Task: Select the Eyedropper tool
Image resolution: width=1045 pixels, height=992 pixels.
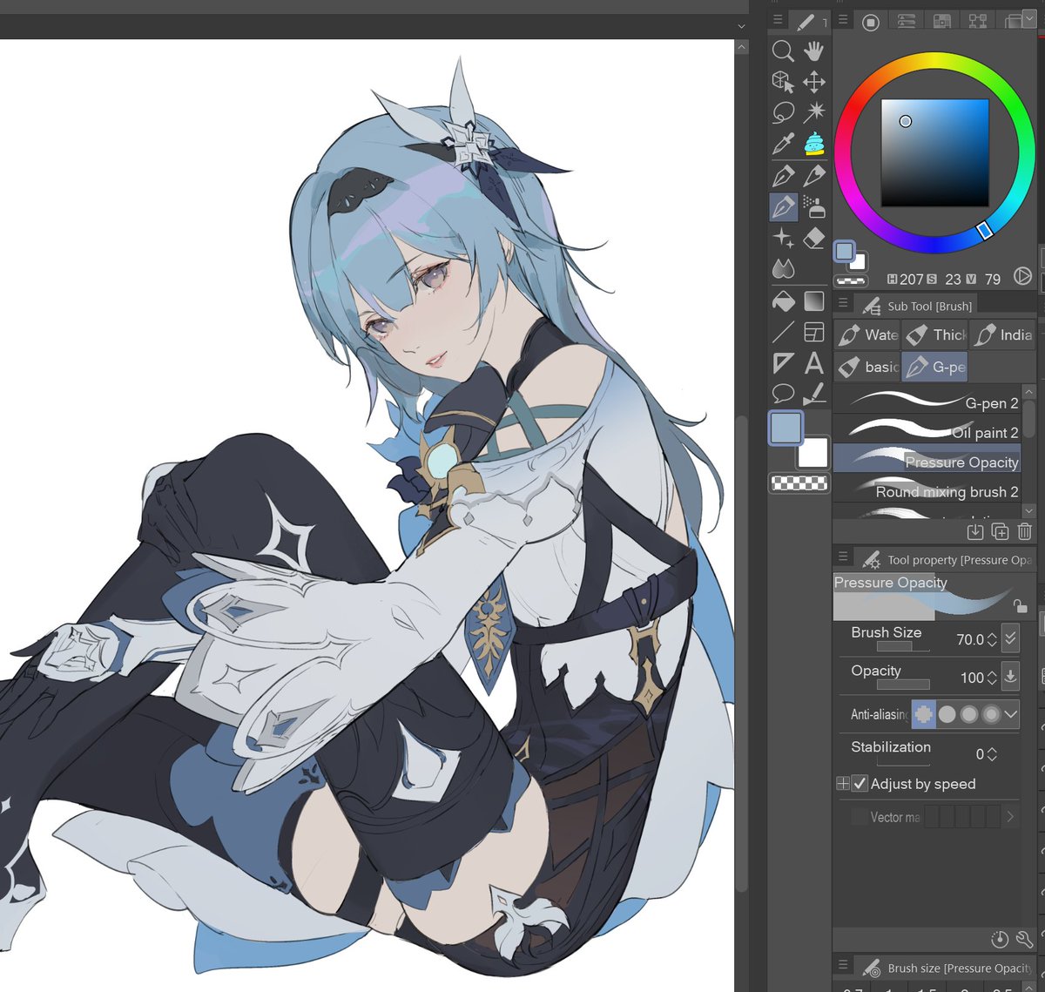Action: pyautogui.click(x=783, y=144)
